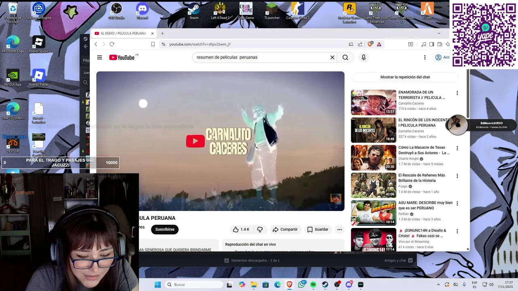518x291 pixels.
Task: Open Spotify from the taskbar
Action: coord(313,285)
